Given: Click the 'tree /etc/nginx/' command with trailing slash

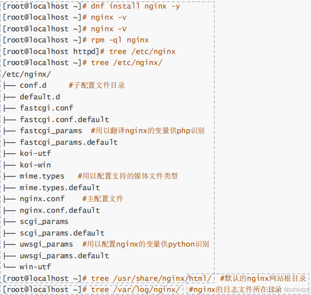Looking at the screenshot, I should click(127, 63).
